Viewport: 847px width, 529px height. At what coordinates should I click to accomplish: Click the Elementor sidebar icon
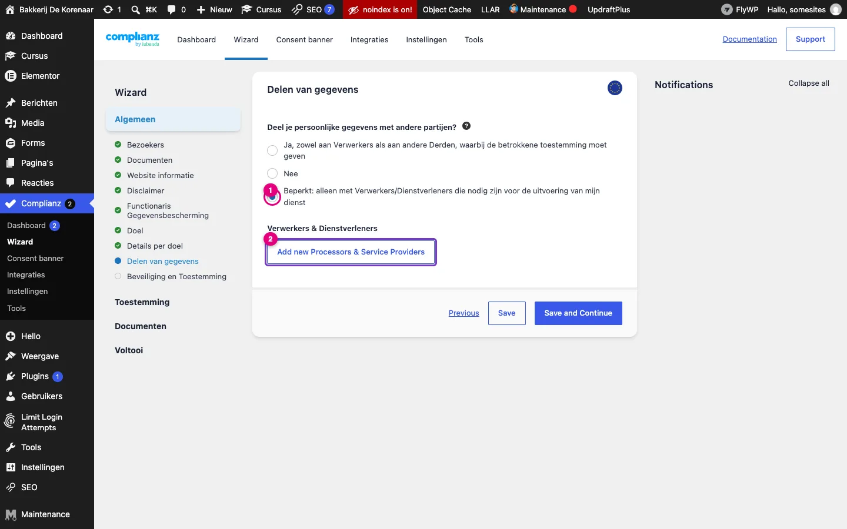coord(11,76)
